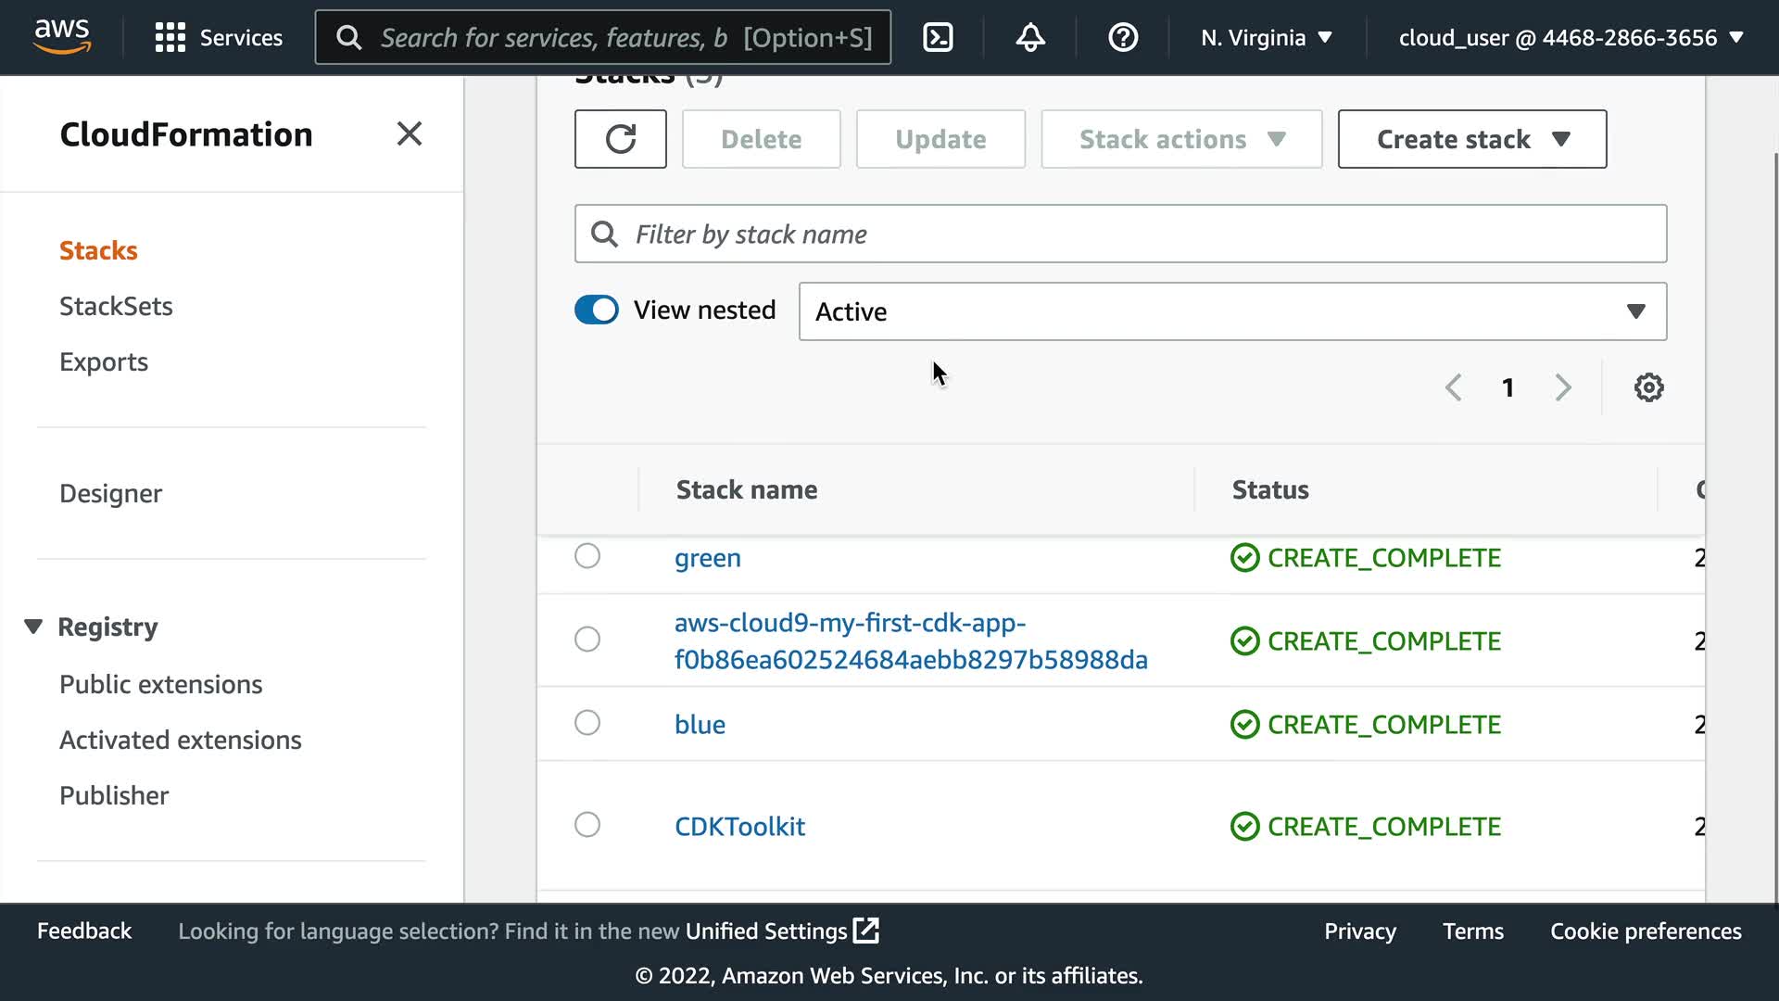Disable the View nested toggle
Image resolution: width=1779 pixels, height=1001 pixels.
[597, 310]
